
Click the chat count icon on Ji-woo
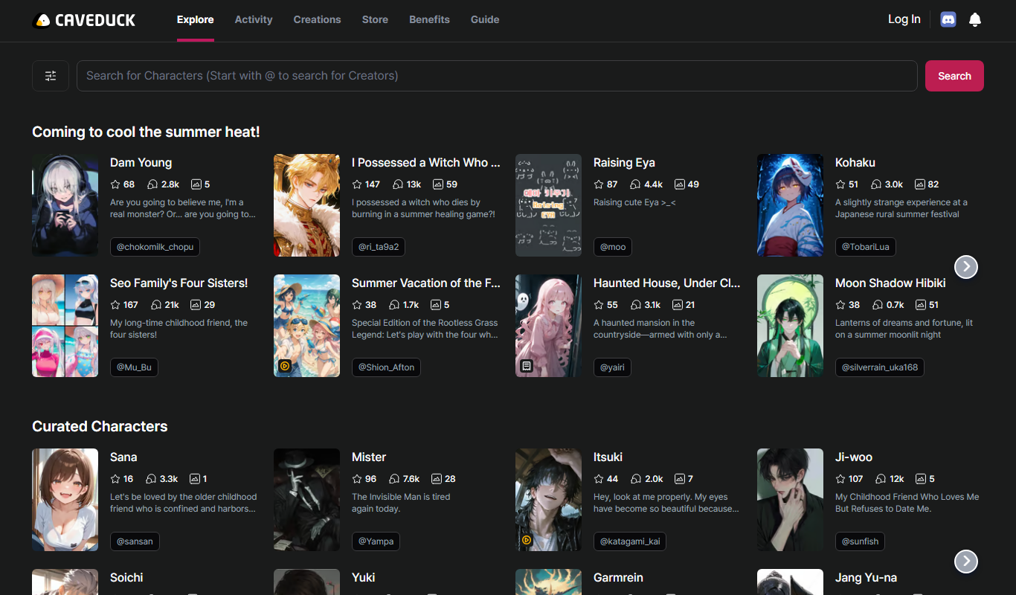tap(881, 479)
